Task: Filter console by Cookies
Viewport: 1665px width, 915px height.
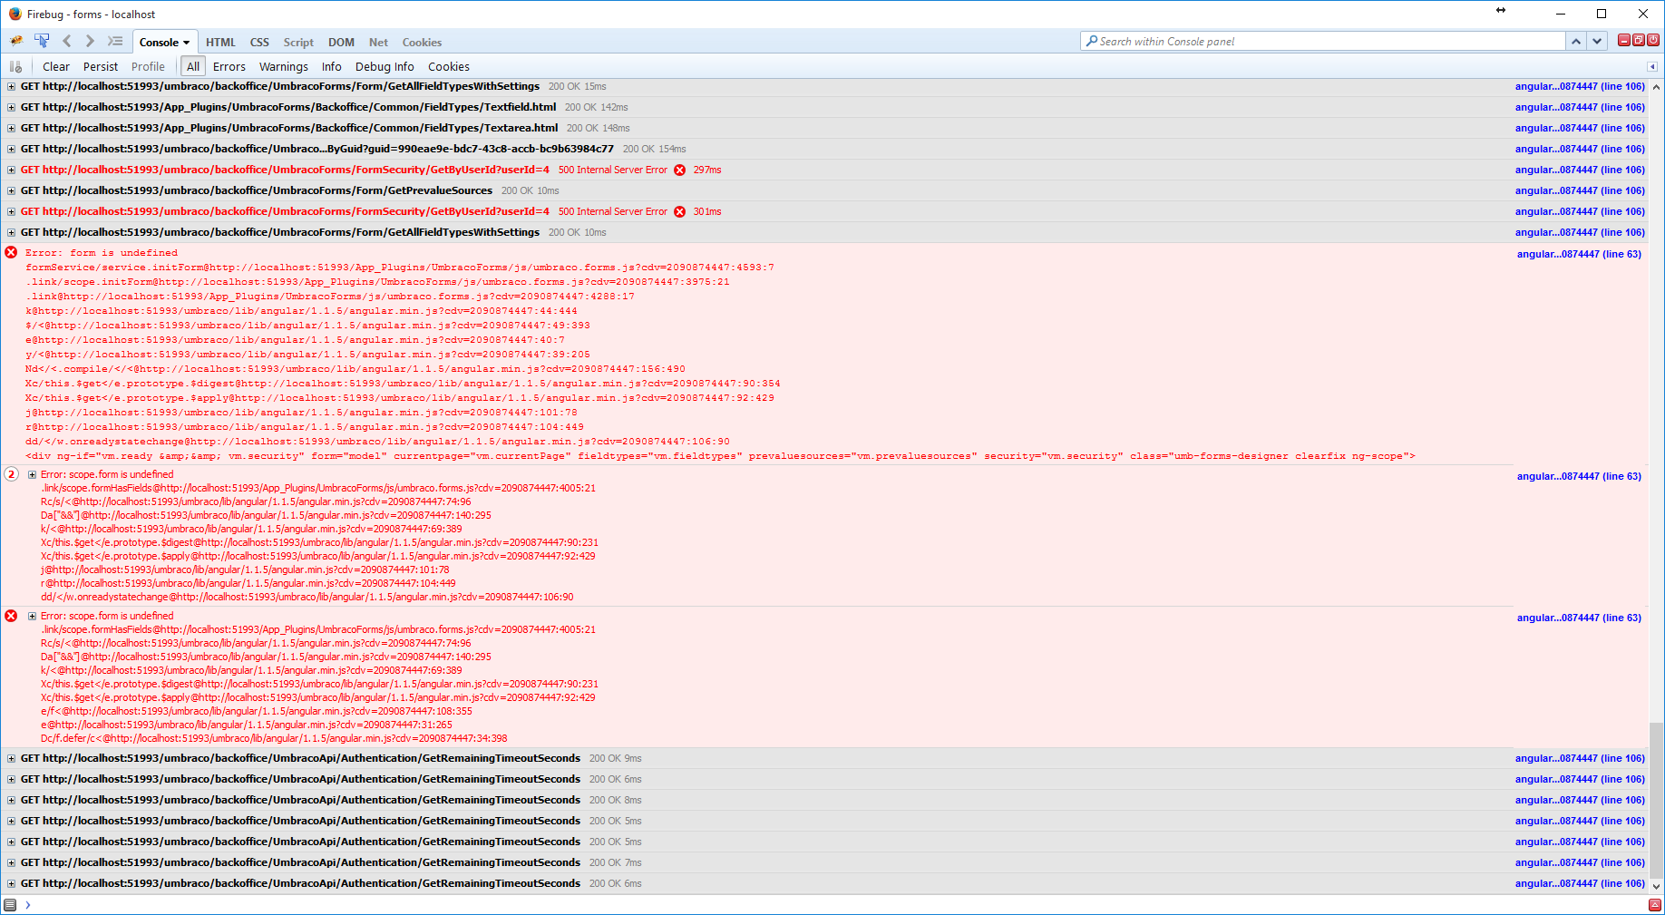Action: coord(449,66)
